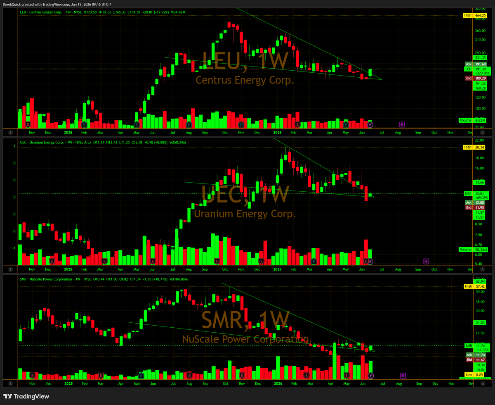Click UEC earnings icon near late September 2025
Screen dimensions: 495x405
click(x=217, y=261)
